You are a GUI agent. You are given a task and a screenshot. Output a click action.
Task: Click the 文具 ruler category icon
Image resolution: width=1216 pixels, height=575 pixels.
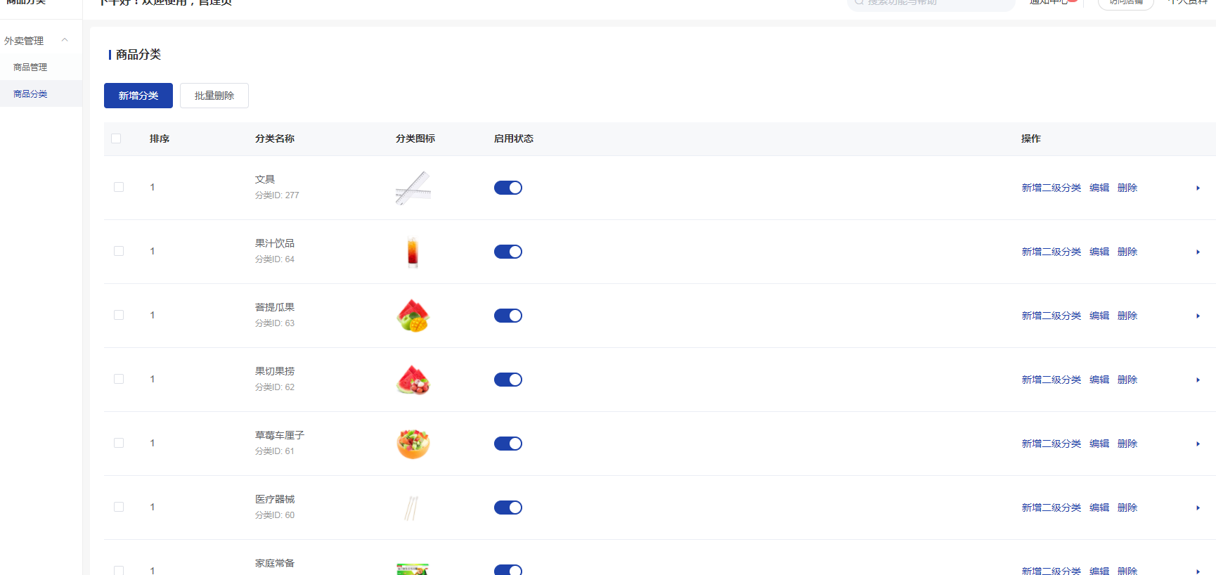[413, 188]
